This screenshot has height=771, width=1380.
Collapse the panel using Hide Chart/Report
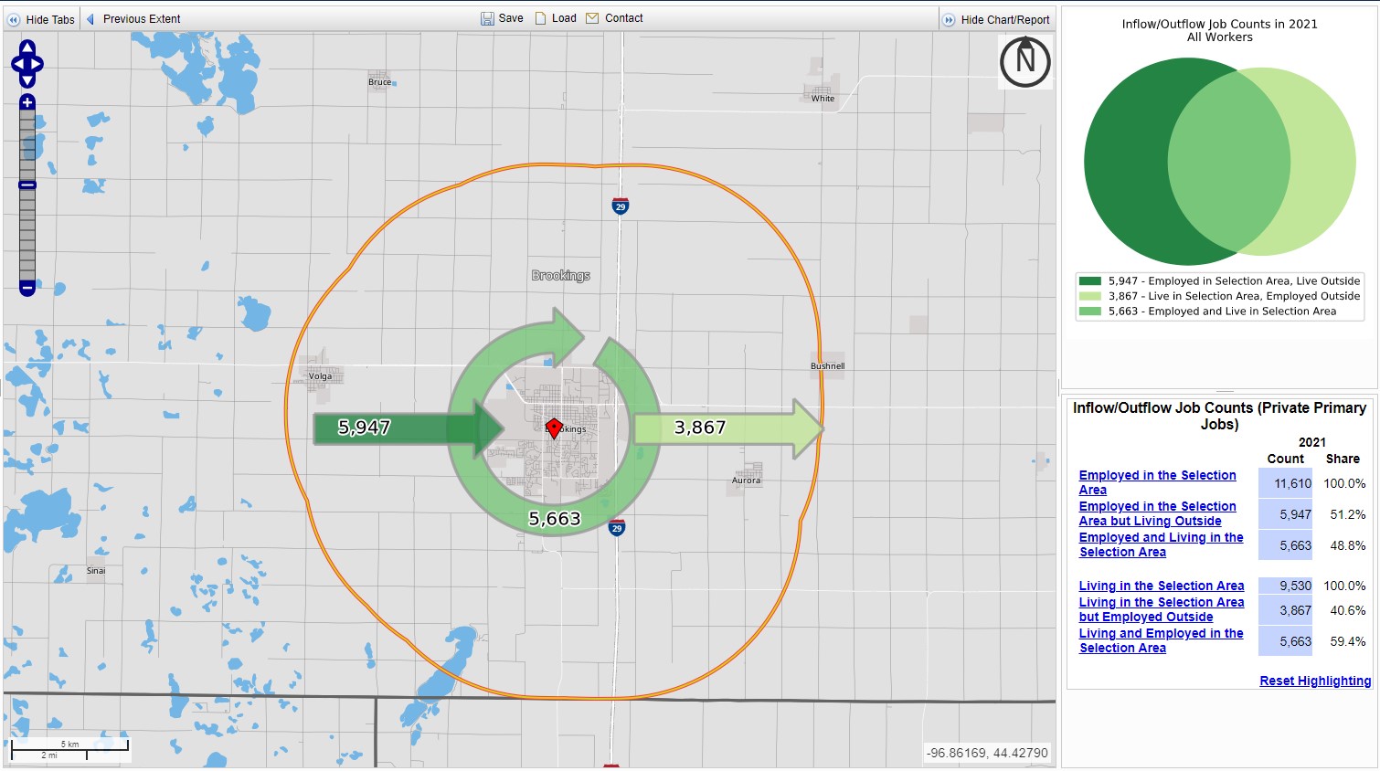tap(948, 17)
